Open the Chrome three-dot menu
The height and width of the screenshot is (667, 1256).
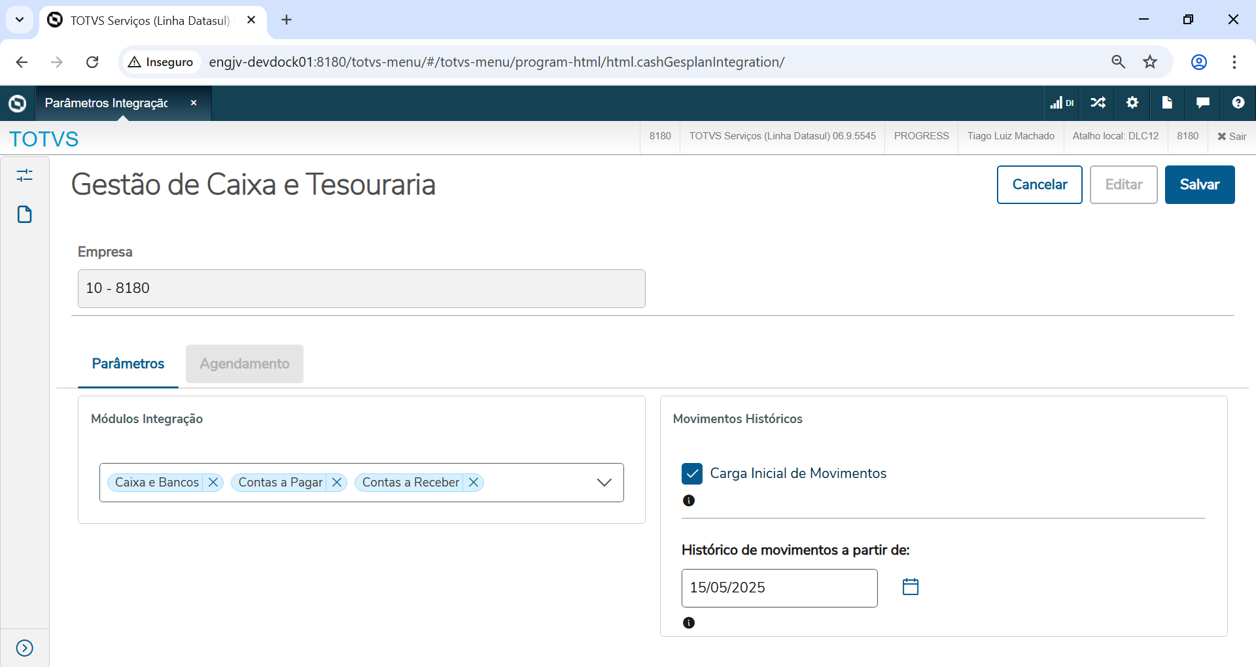click(x=1234, y=62)
